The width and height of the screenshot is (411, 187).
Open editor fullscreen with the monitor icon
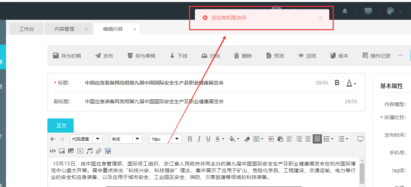click(x=360, y=139)
